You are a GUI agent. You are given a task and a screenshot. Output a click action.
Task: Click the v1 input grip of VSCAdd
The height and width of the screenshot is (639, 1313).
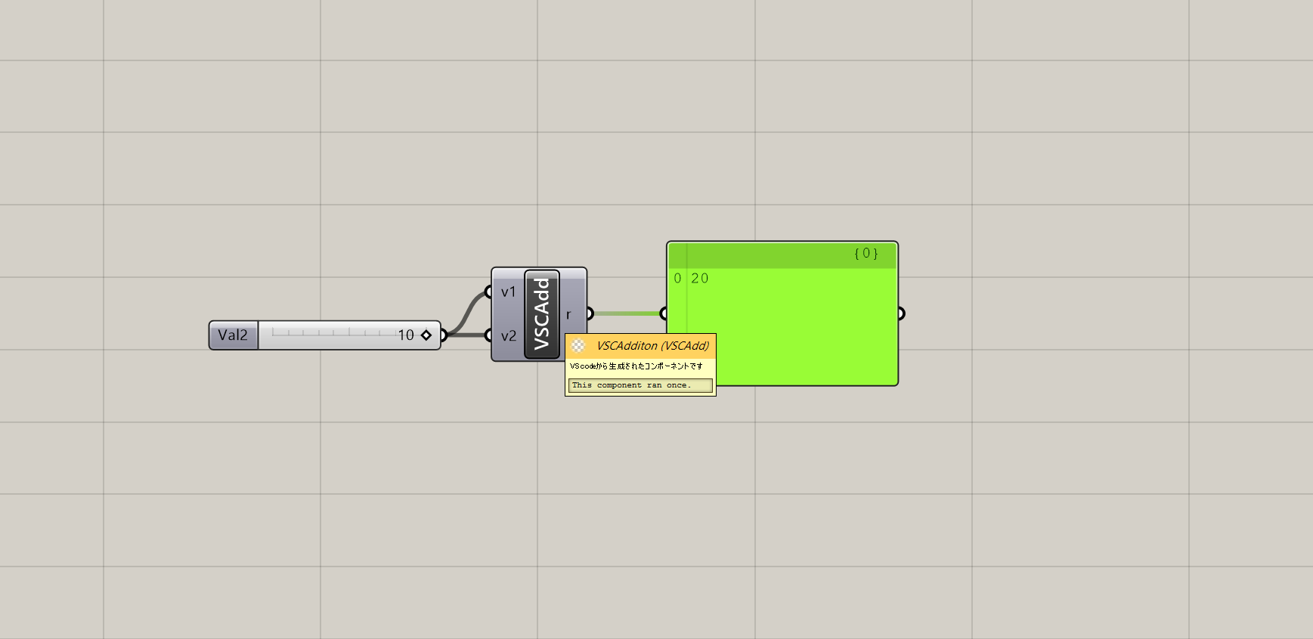[489, 292]
